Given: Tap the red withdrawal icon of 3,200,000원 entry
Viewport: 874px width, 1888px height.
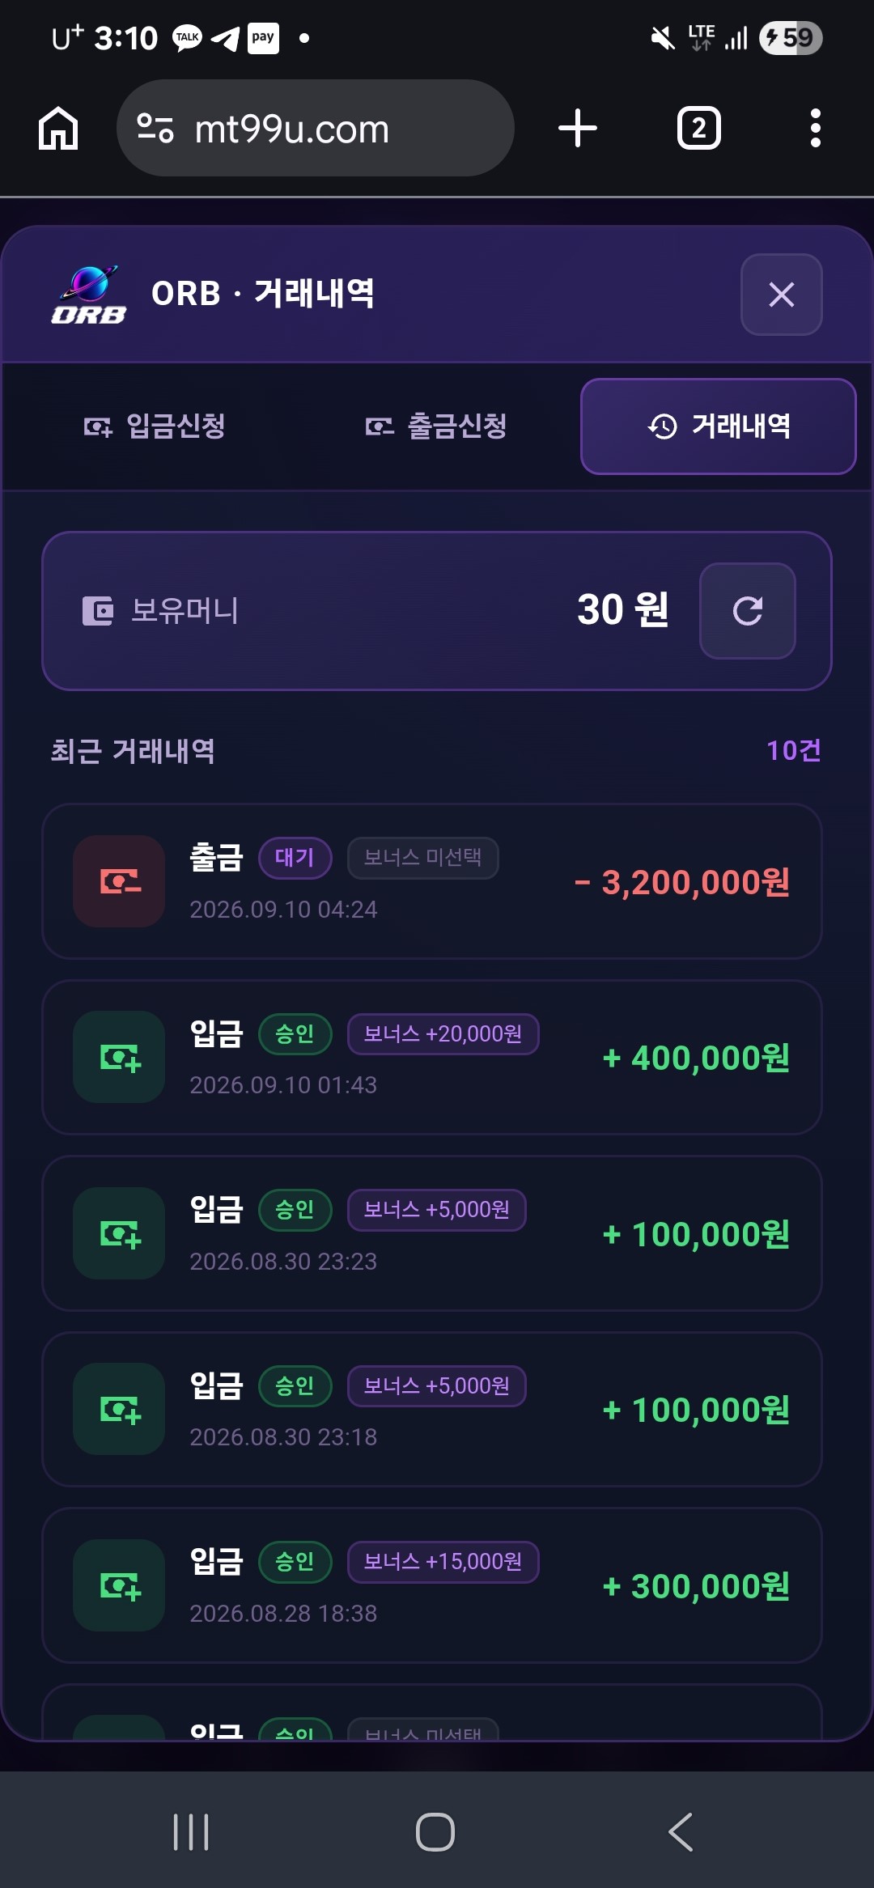Looking at the screenshot, I should (120, 881).
